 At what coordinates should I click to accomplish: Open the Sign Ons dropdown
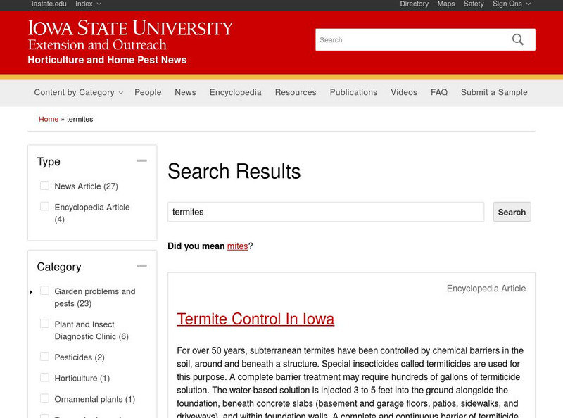pyautogui.click(x=507, y=4)
